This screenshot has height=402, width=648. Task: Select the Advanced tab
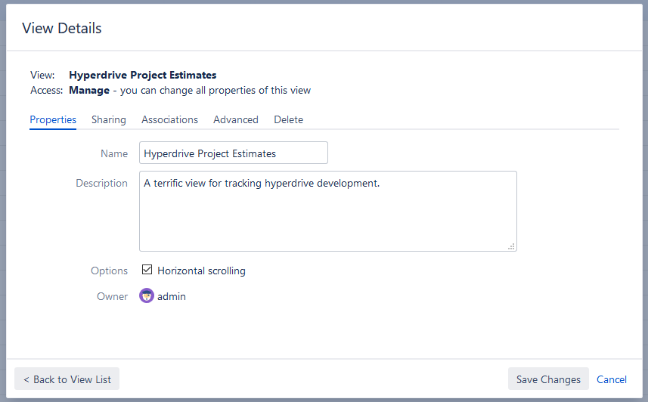point(236,119)
